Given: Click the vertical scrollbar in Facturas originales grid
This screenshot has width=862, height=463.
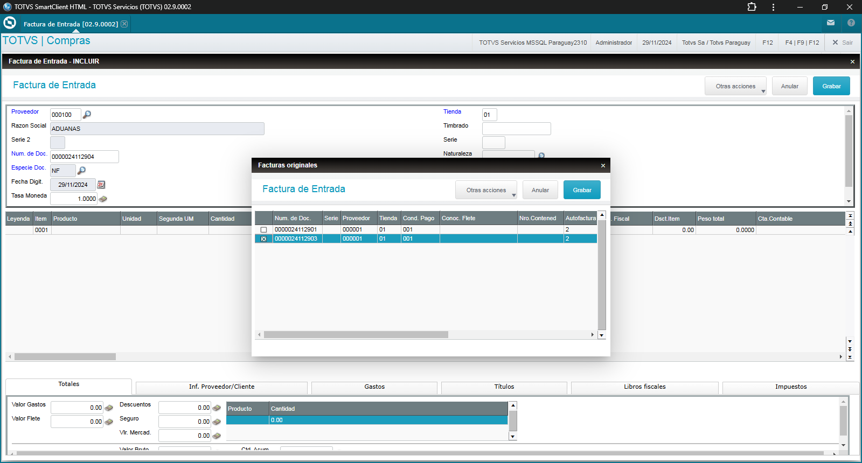Looking at the screenshot, I should (602, 275).
